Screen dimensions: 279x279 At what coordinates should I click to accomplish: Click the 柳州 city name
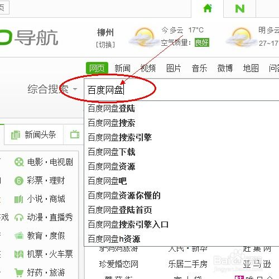coord(105,33)
